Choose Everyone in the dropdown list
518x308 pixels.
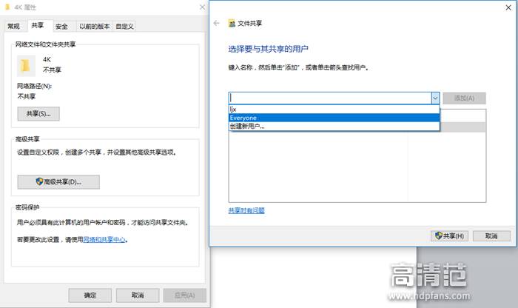pos(334,118)
